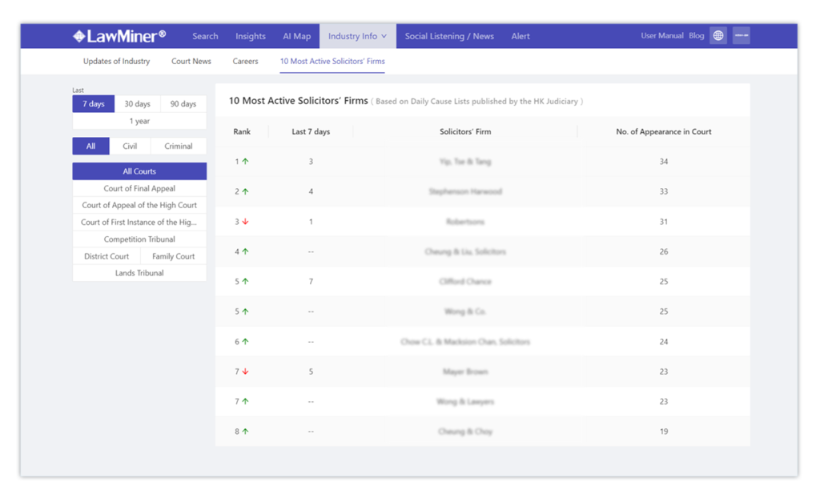Click the appearance count 34

coord(664,162)
